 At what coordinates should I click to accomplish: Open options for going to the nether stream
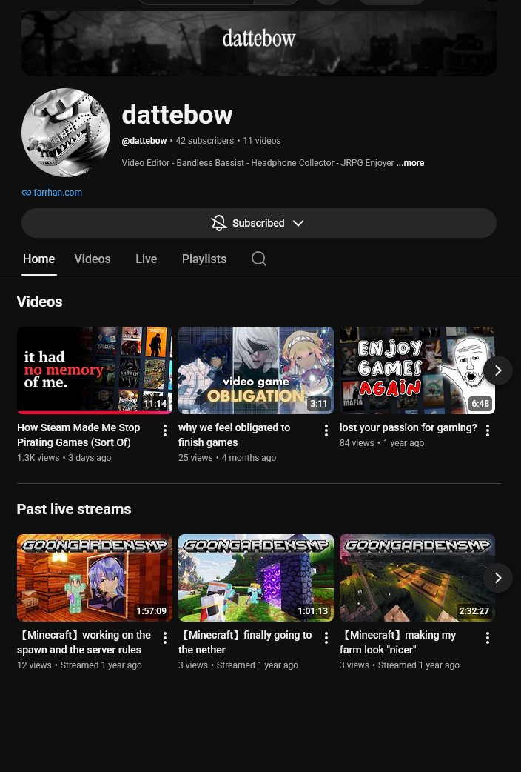pos(326,638)
